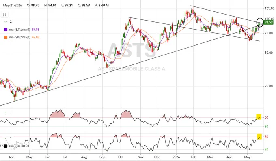Click the 125.00 price axis label
The image size is (276, 161).
270,8
